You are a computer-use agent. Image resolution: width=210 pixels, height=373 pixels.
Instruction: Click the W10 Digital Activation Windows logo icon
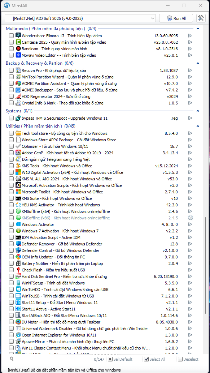pos(18,172)
